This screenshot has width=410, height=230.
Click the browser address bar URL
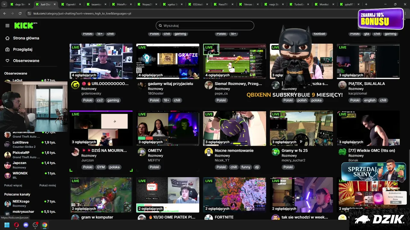click(82, 13)
